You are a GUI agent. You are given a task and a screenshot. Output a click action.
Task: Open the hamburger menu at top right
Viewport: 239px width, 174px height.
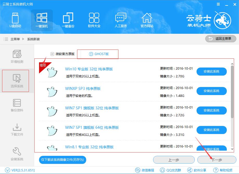point(218,4)
